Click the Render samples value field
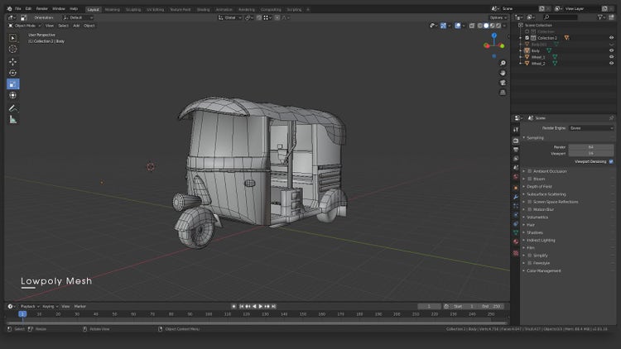The width and height of the screenshot is (621, 349). tap(590, 146)
